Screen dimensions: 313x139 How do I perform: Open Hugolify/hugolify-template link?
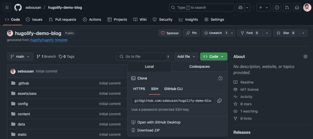pos(49,40)
